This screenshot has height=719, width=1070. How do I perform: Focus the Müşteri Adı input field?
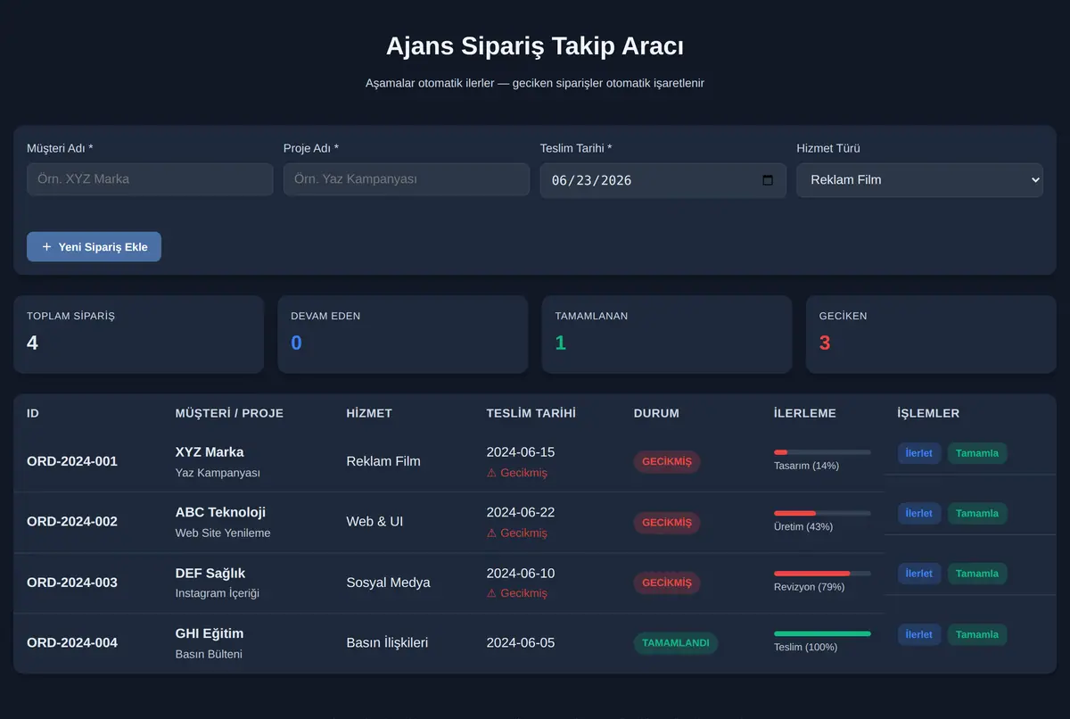pos(150,179)
